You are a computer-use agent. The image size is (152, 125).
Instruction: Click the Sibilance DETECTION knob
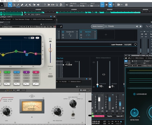[x=134, y=113]
